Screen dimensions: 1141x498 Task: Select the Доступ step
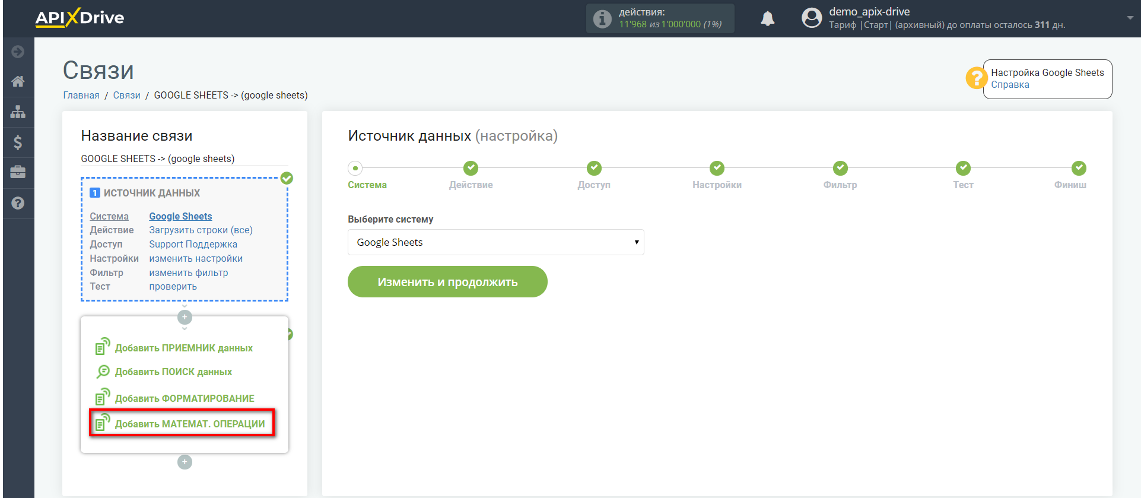(594, 185)
